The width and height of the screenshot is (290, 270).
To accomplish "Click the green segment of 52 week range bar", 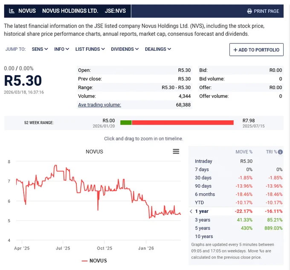I will (126, 122).
